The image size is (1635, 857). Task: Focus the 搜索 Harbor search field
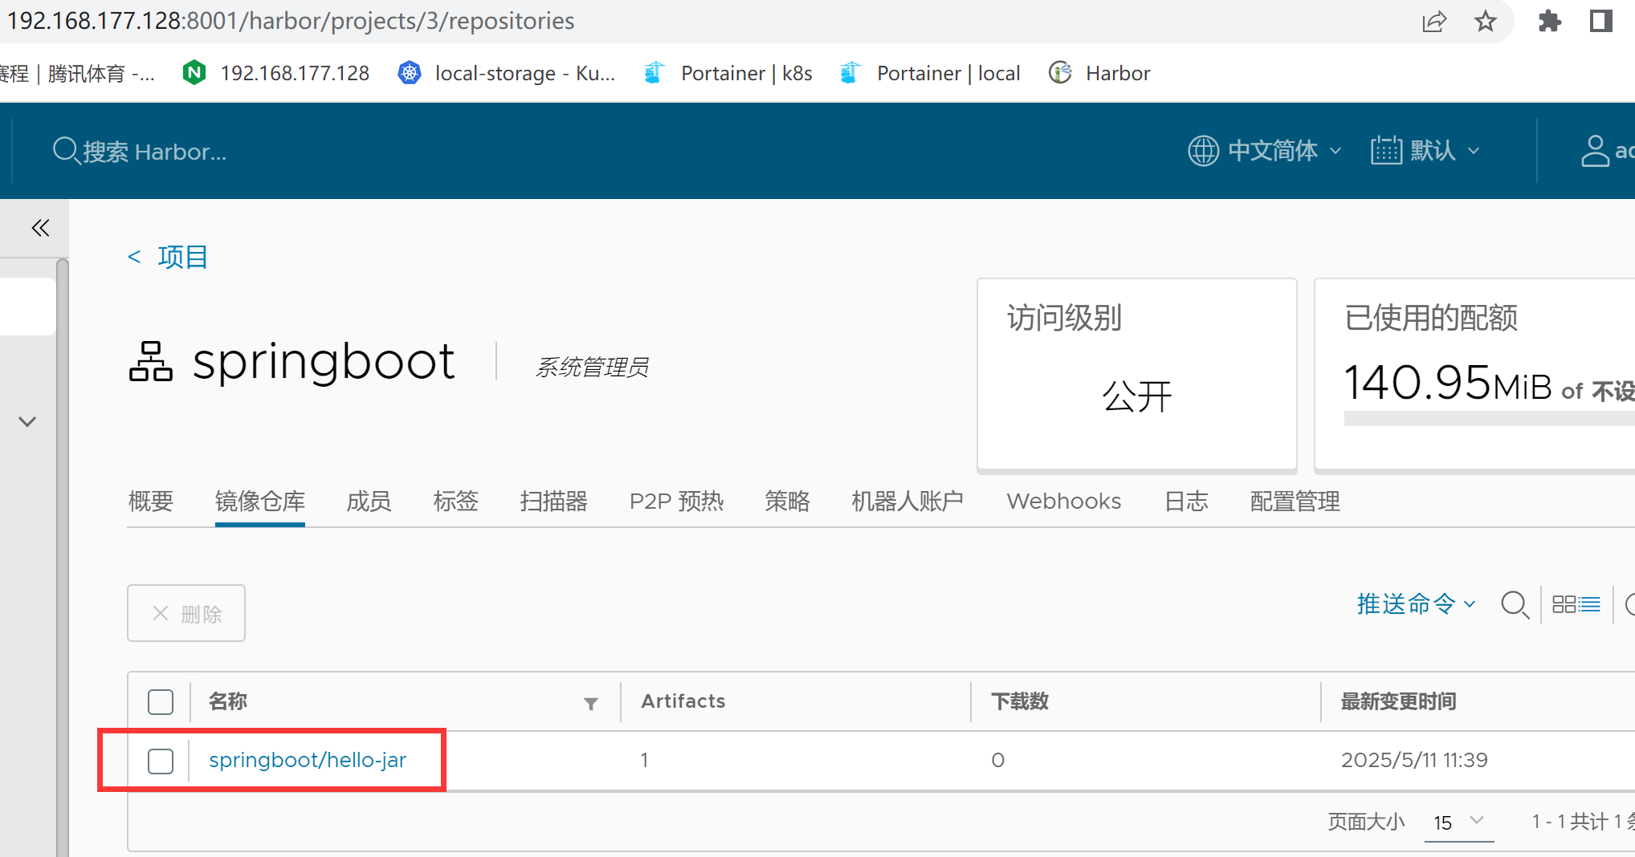click(x=154, y=151)
